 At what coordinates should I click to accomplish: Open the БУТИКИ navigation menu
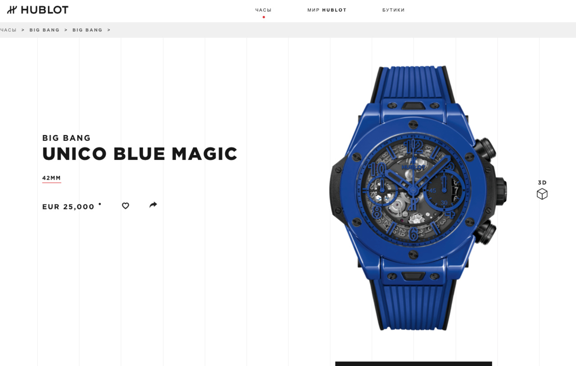point(394,10)
